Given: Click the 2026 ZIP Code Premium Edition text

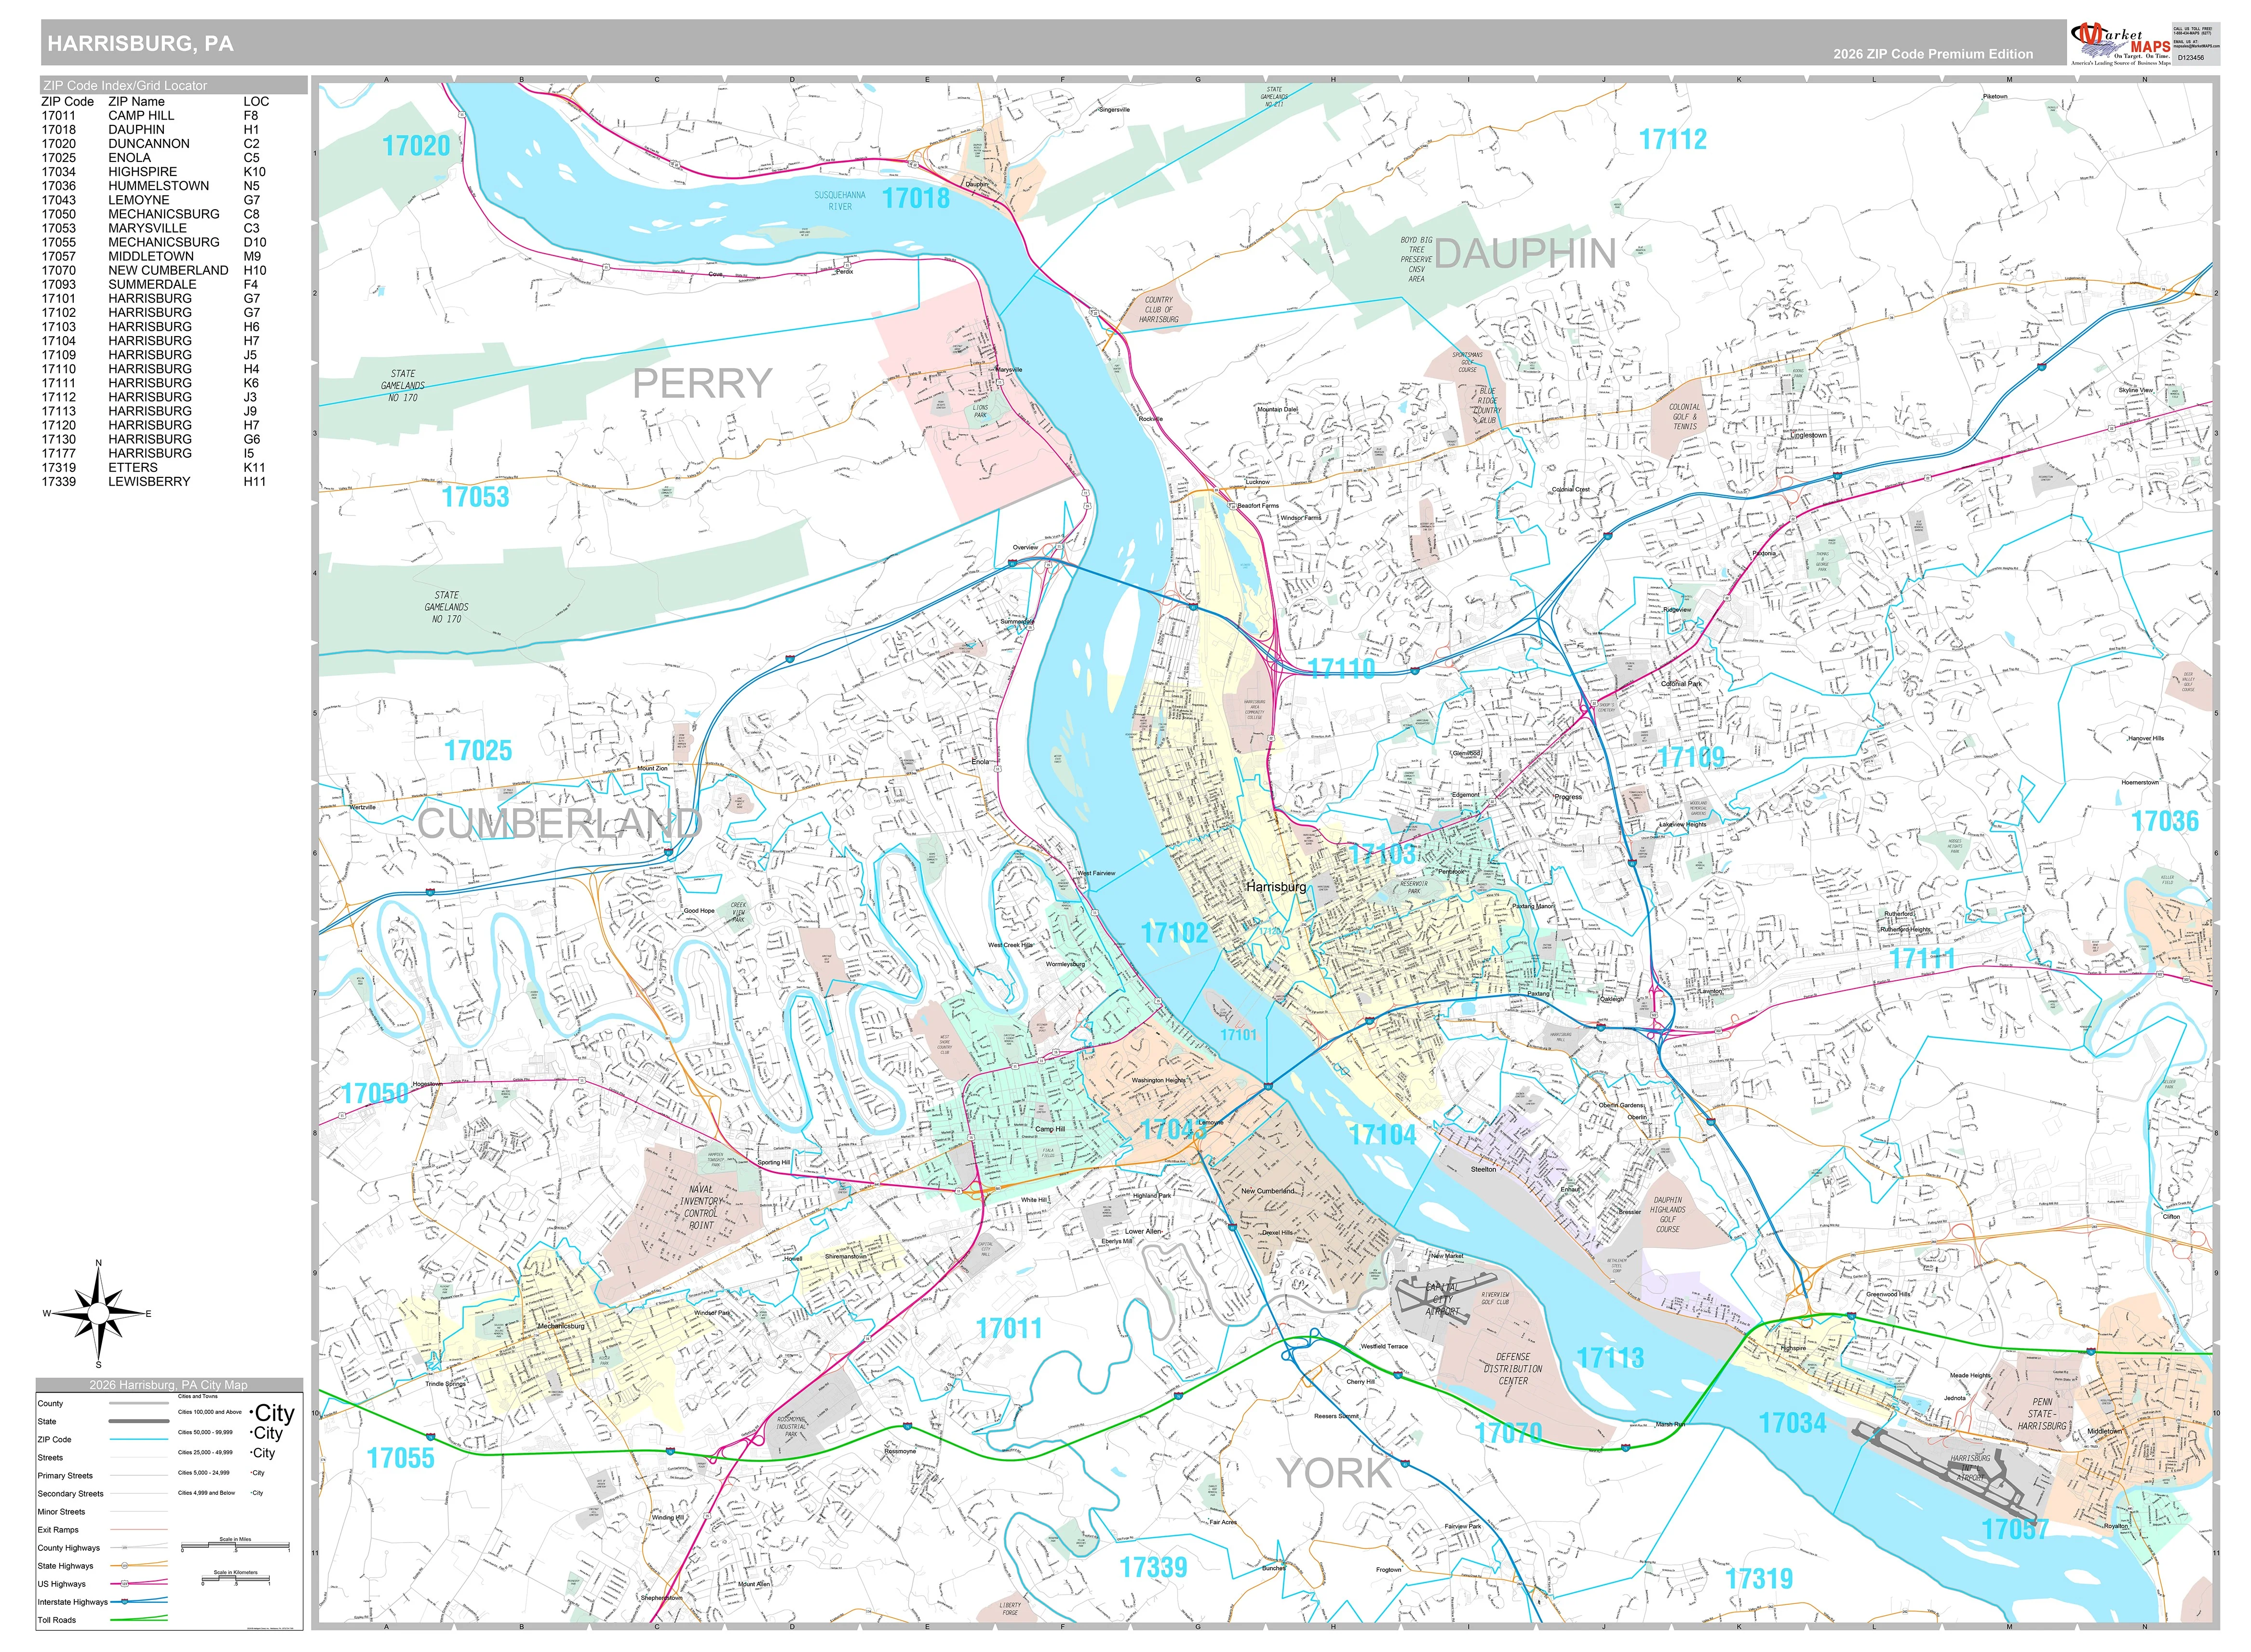Looking at the screenshot, I should pyautogui.click(x=1932, y=54).
